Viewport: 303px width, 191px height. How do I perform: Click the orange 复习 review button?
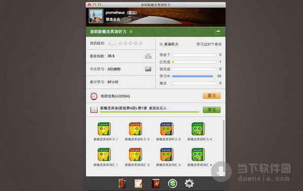point(212,95)
